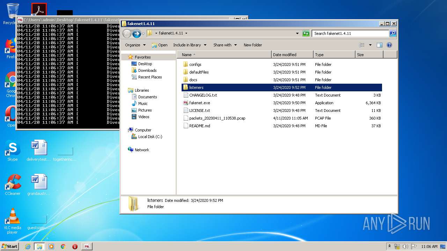Viewport: 447px width, 251px height.
Task: Click the Start button
Action: click(x=9, y=246)
